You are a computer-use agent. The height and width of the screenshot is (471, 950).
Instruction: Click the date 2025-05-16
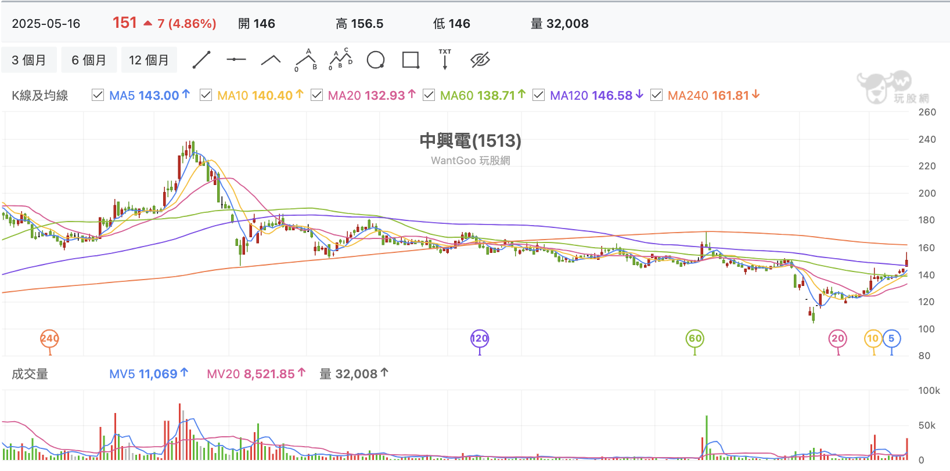pyautogui.click(x=46, y=24)
